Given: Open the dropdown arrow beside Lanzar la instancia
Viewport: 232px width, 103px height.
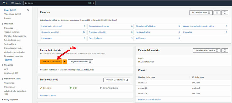Looking at the screenshot, I should tap(65, 61).
